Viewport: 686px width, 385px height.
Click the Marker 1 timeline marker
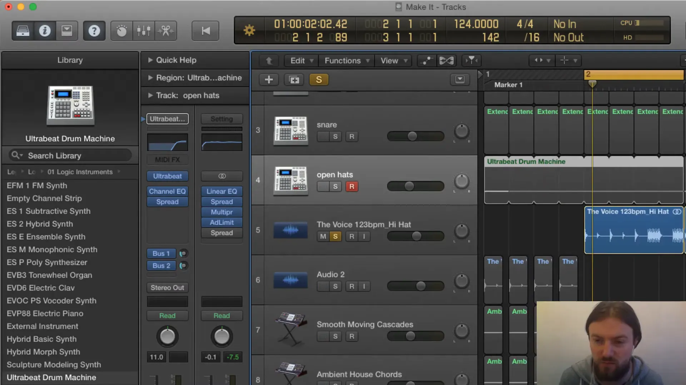(x=508, y=85)
